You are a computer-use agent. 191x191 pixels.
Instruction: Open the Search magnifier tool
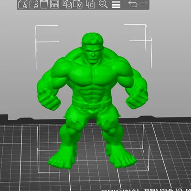click(x=103, y=4)
